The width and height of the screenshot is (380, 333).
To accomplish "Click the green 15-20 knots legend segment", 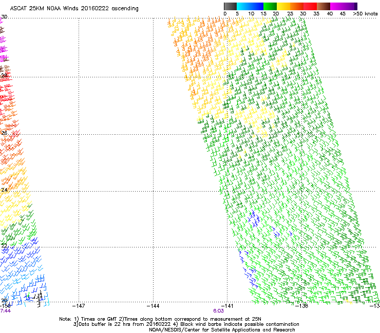I will (270, 6).
